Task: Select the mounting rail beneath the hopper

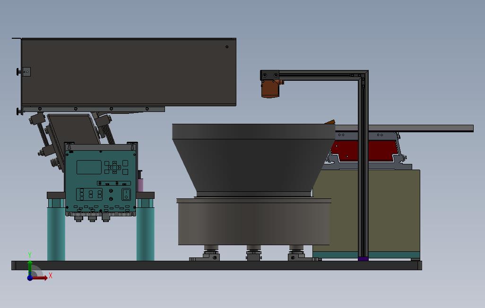Action: pyautogui.click(x=94, y=109)
